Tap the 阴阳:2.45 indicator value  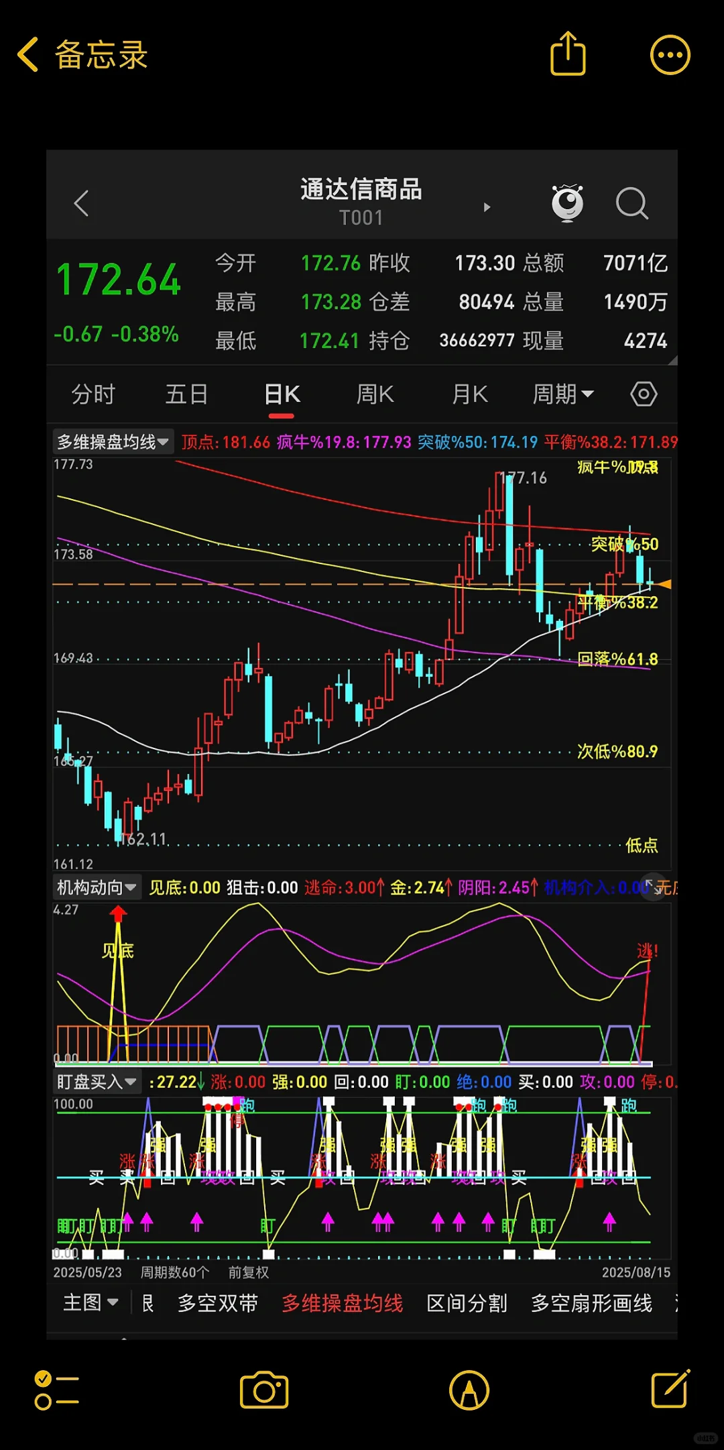tap(498, 888)
